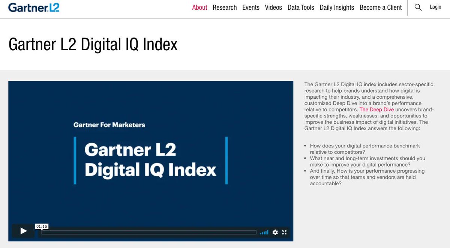Seek within the video progress bar
Image resolution: width=450 pixels, height=248 pixels.
[x=149, y=232]
